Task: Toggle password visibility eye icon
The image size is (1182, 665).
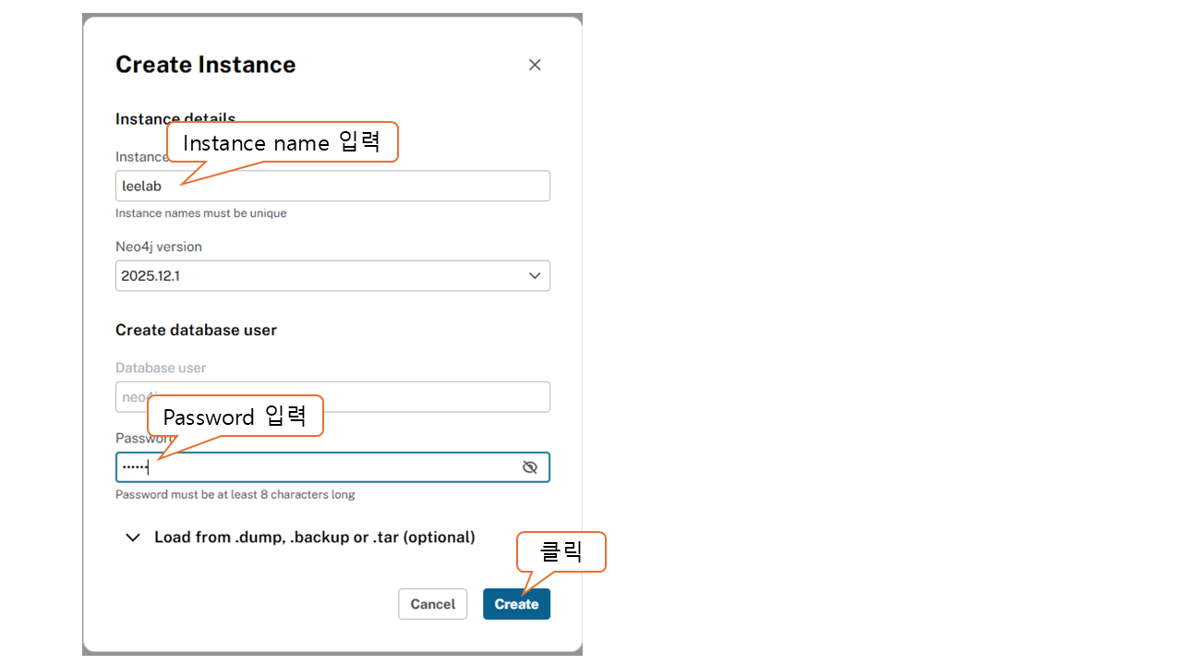Action: pos(530,467)
